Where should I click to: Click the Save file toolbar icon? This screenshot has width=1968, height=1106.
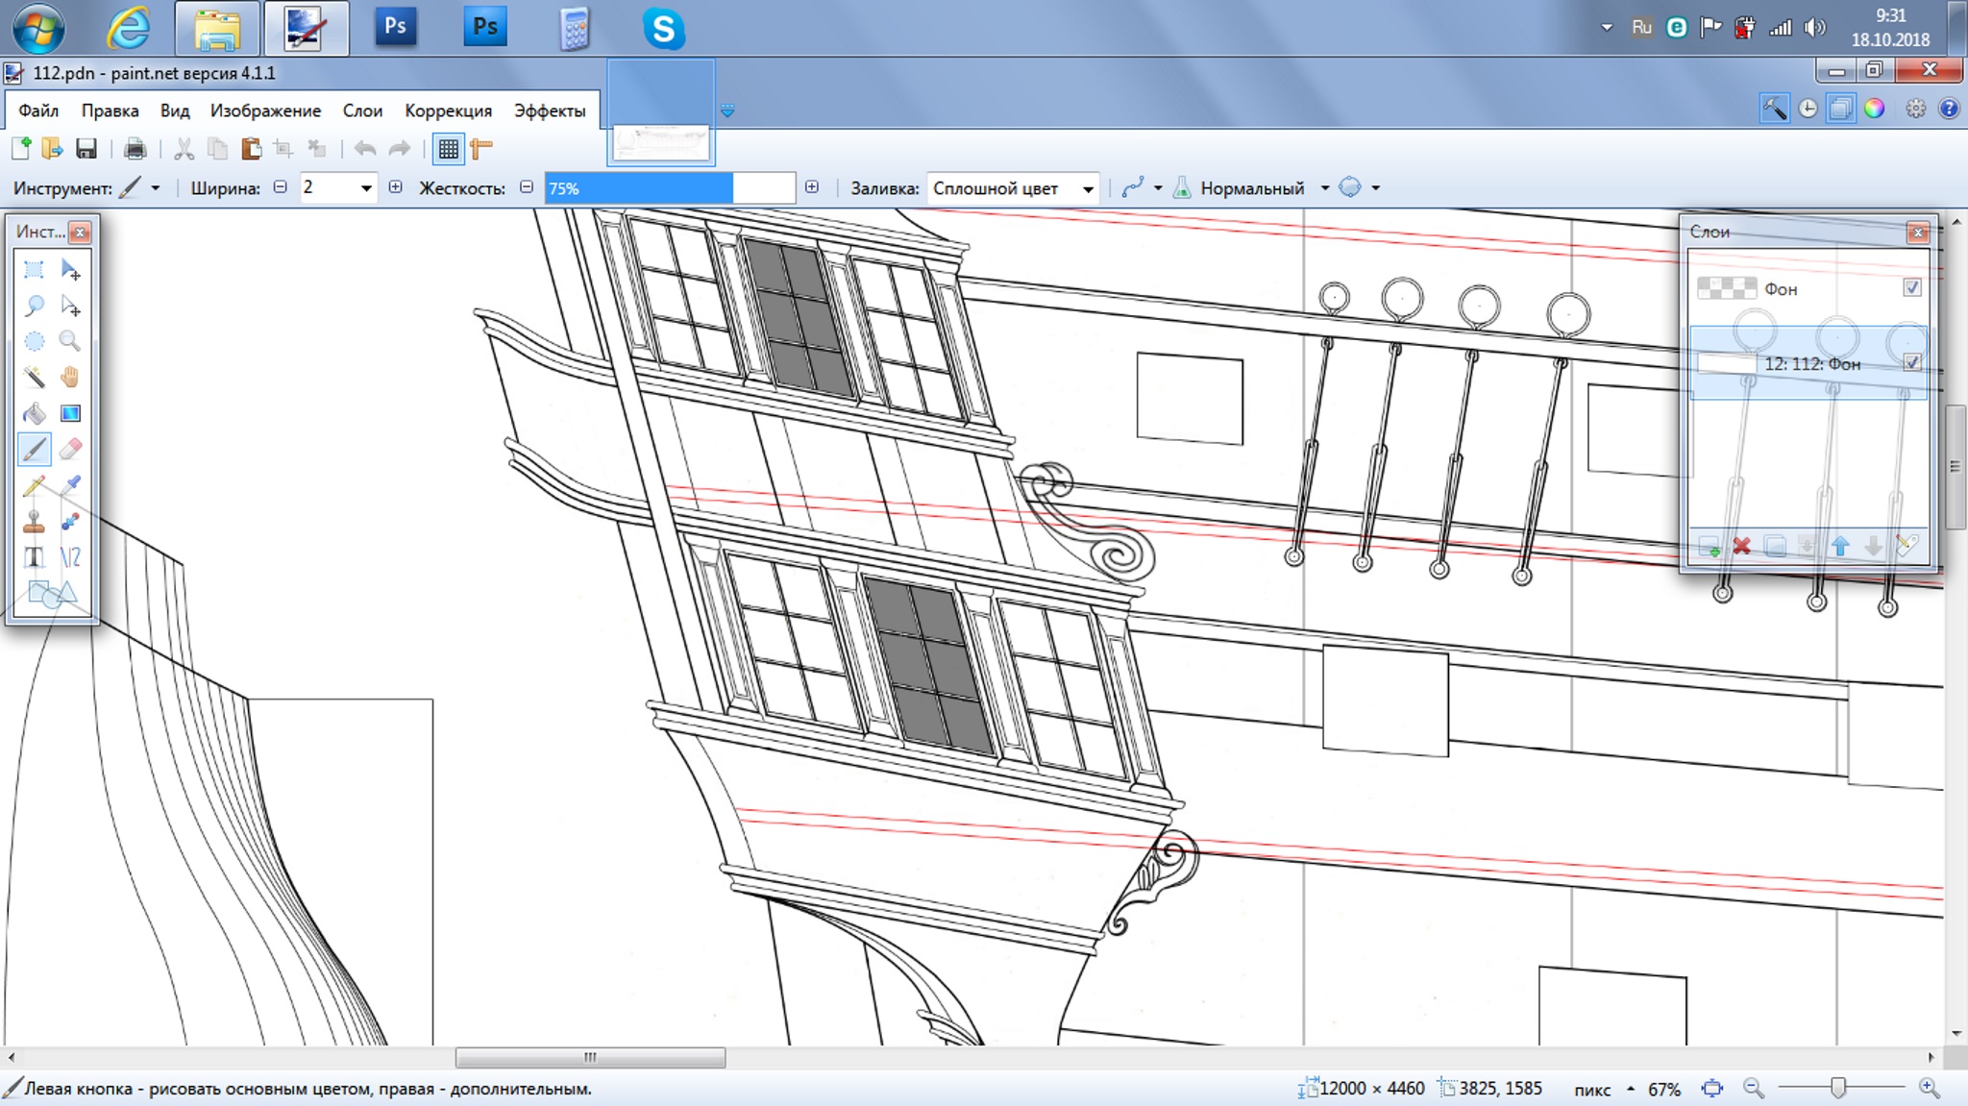86,149
